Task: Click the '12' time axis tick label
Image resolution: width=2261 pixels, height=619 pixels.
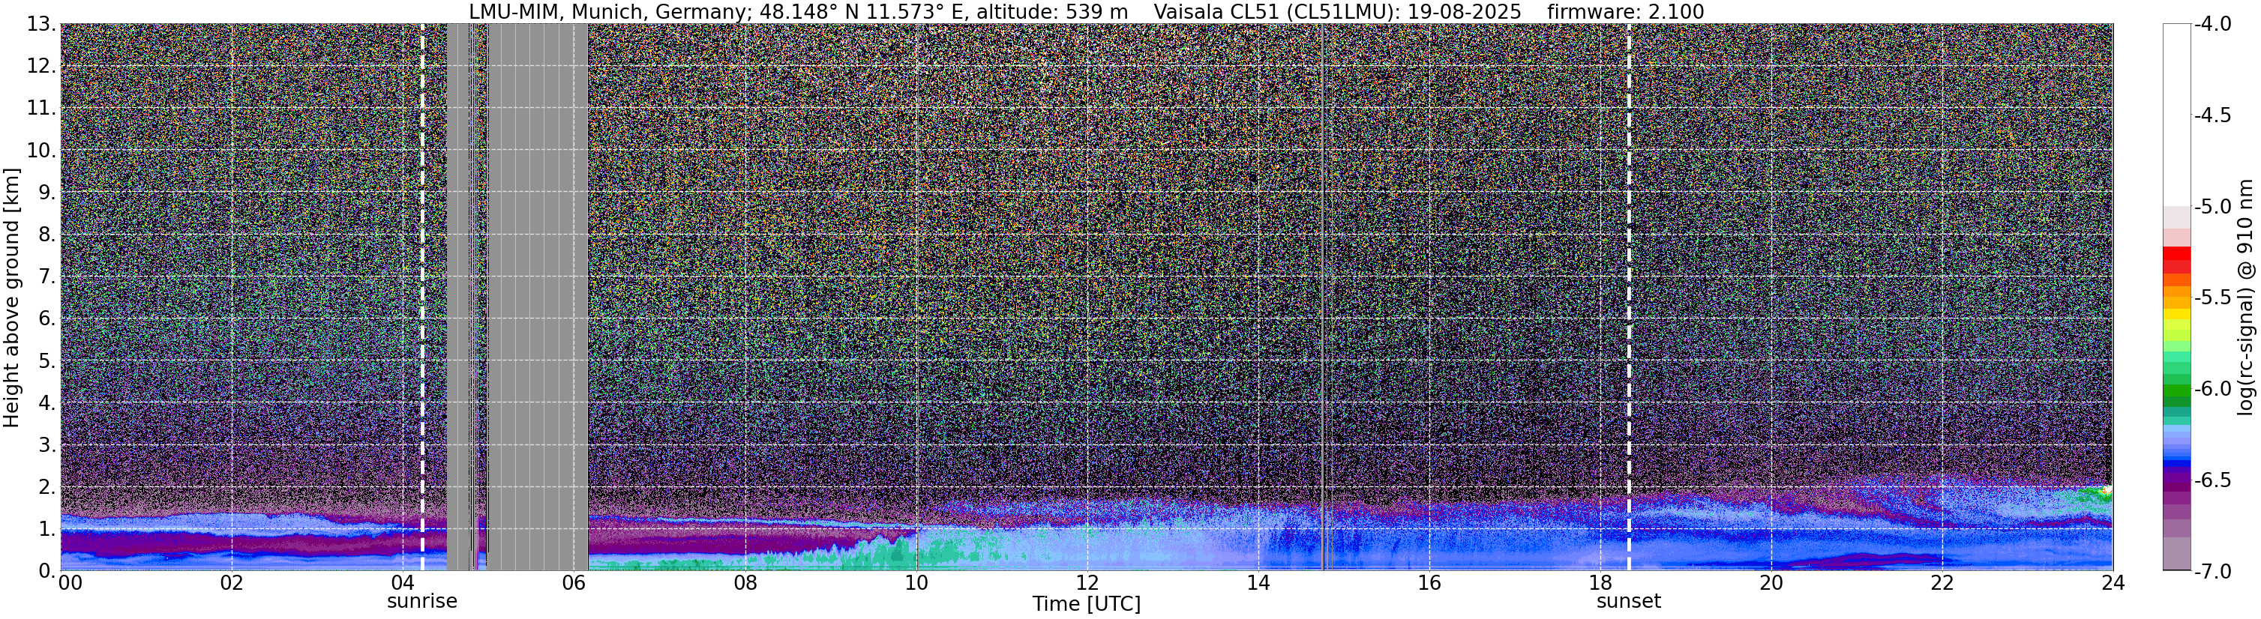Action: tap(1087, 583)
